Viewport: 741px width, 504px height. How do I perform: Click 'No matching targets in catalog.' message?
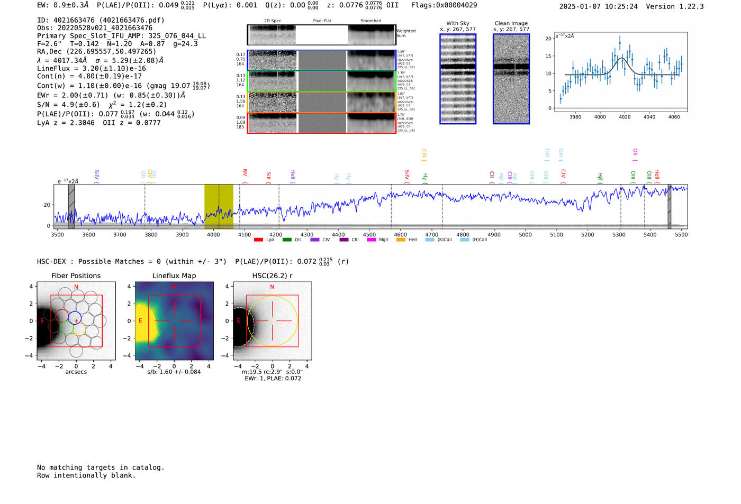101,468
